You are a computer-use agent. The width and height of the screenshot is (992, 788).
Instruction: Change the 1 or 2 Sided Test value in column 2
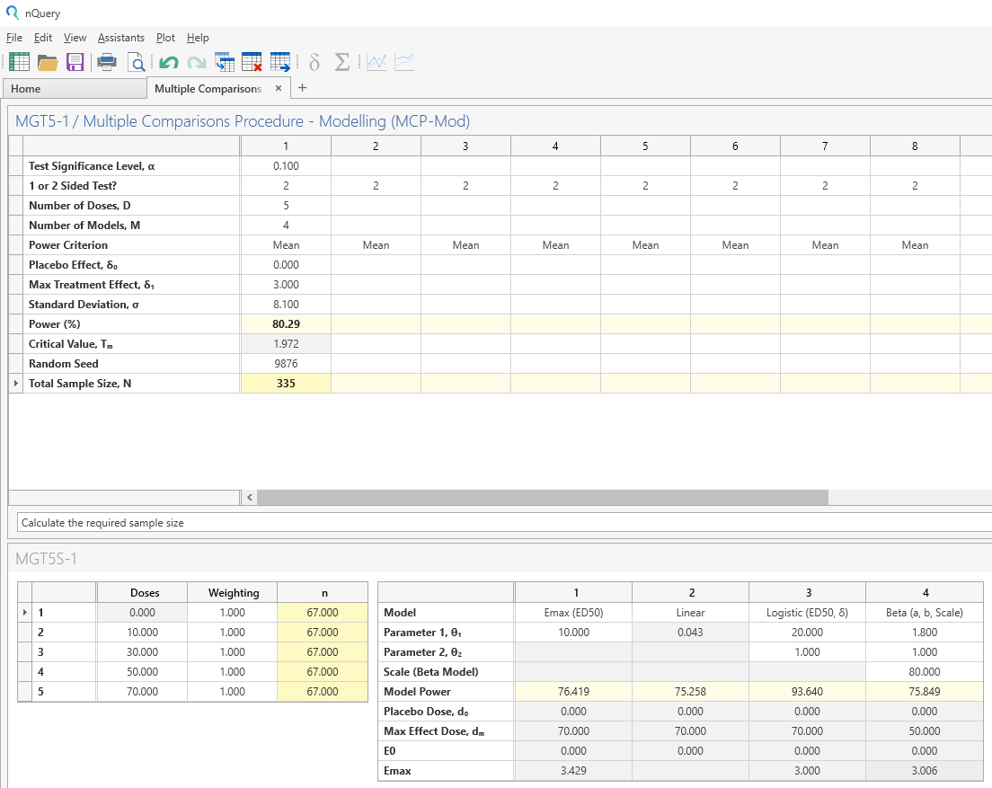(376, 185)
